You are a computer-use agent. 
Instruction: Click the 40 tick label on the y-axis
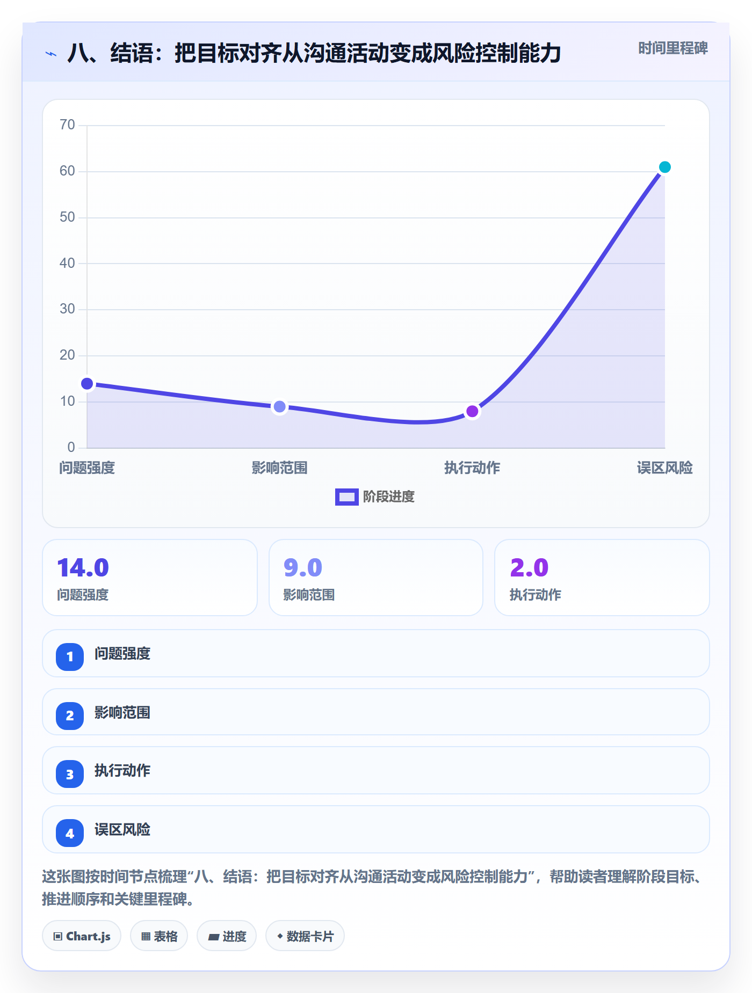67,263
